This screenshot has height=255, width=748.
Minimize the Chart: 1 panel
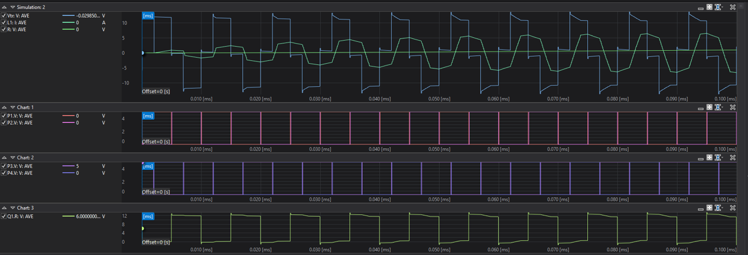[x=701, y=108]
